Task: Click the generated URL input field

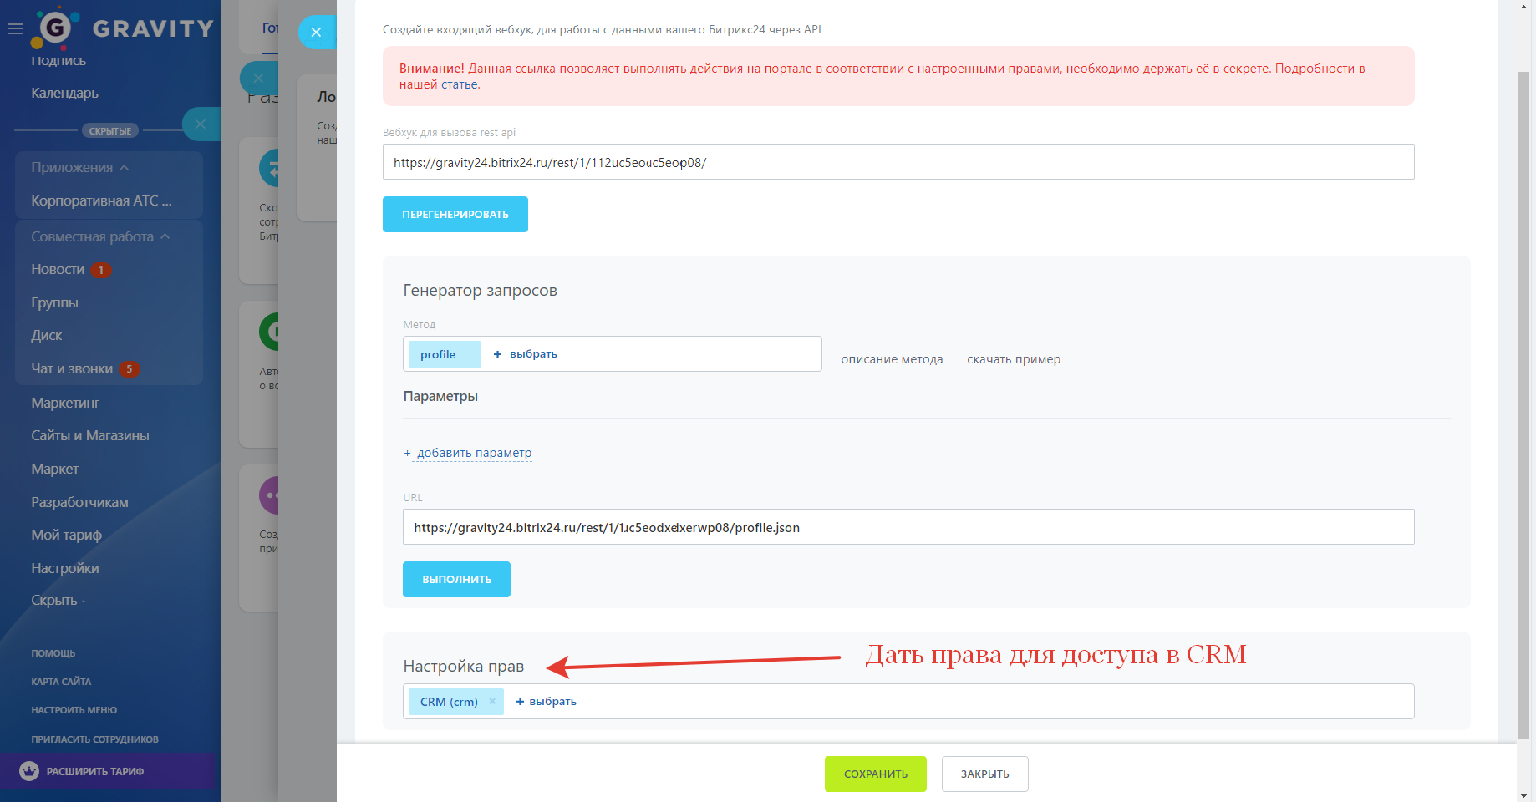Action: 908,527
